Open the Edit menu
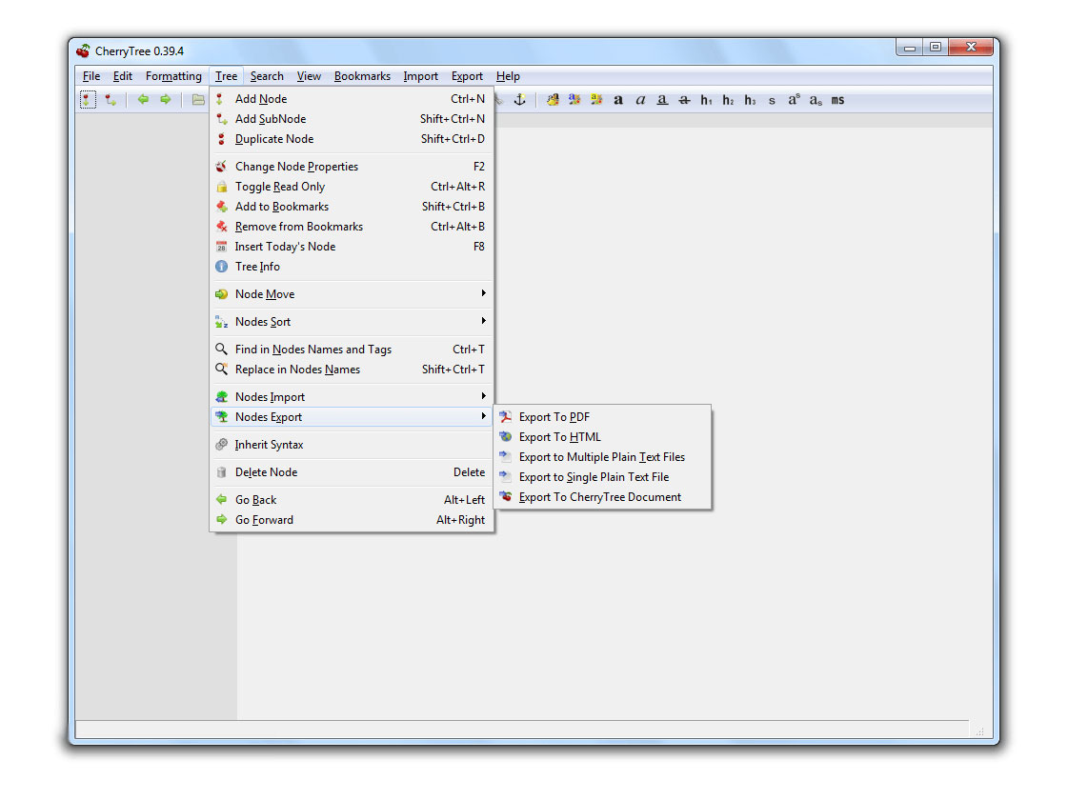Viewport: 1068px width, 800px height. [123, 76]
